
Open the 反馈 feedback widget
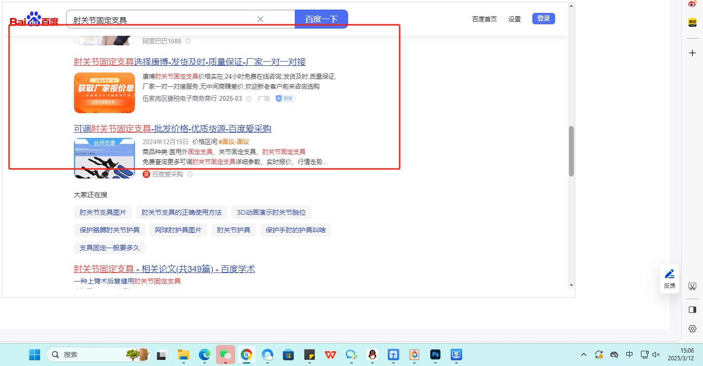pyautogui.click(x=670, y=279)
